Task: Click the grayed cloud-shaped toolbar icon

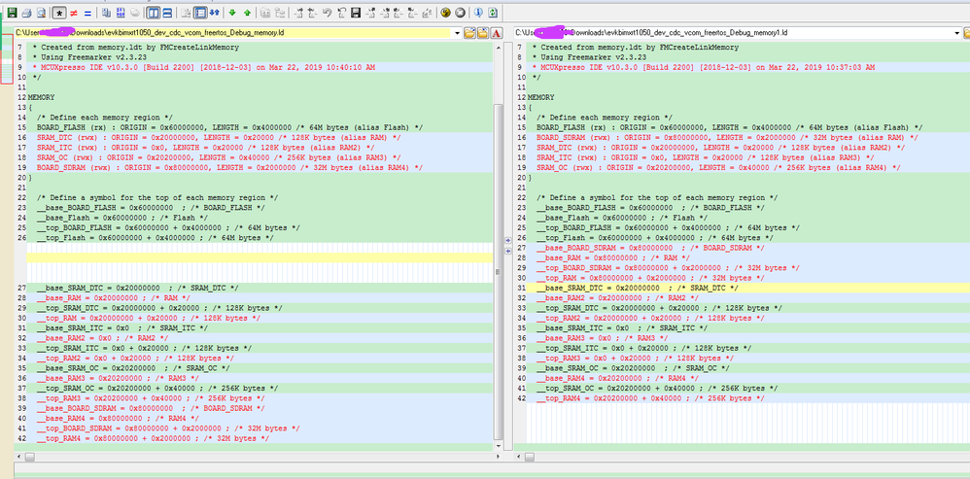Action: coord(135,13)
